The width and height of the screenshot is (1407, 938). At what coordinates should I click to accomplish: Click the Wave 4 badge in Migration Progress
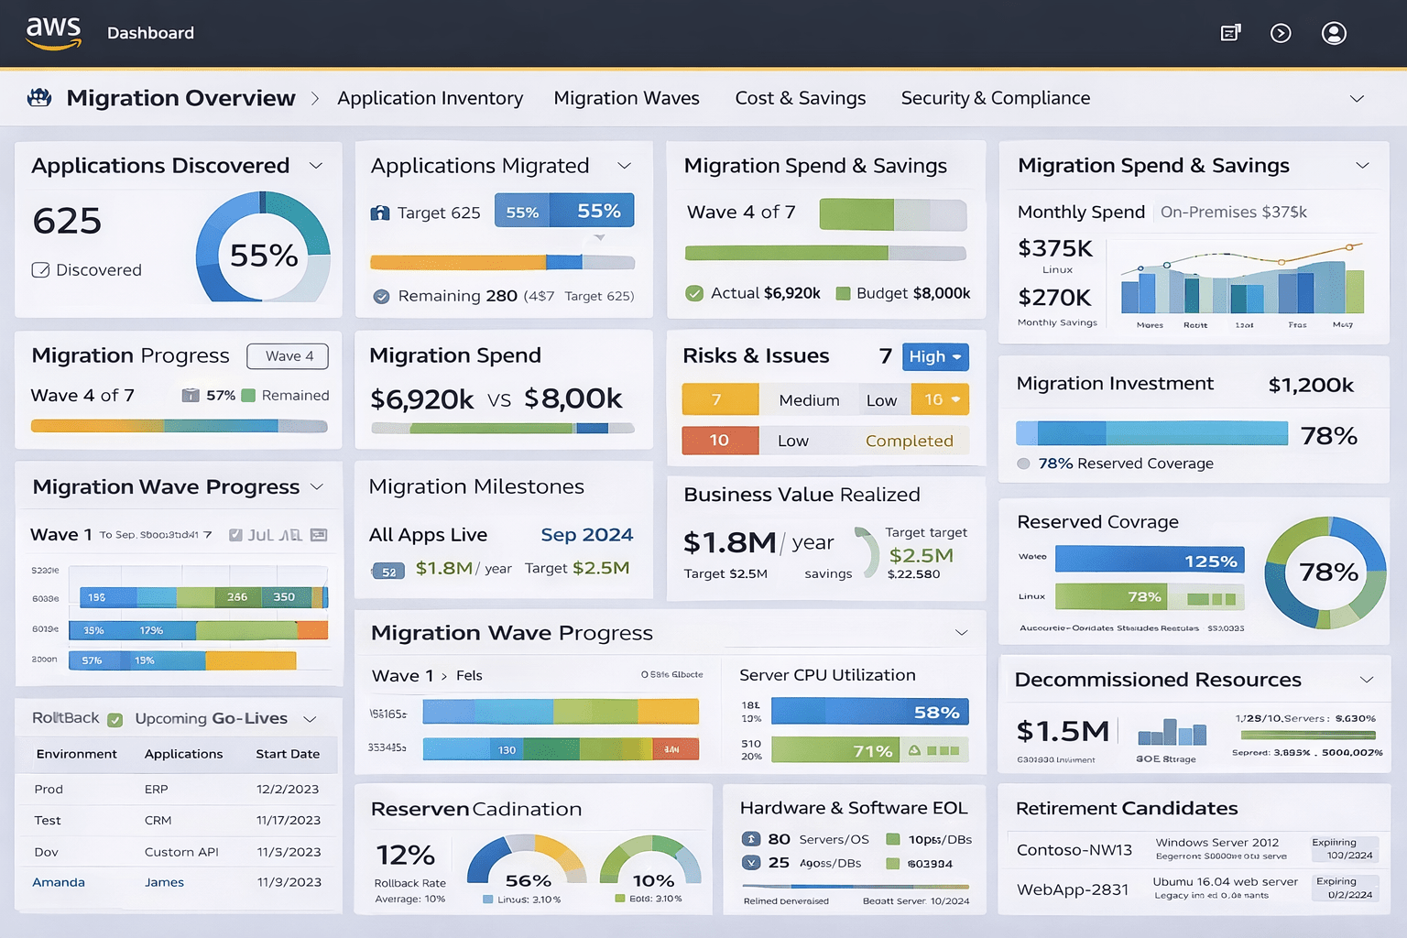coord(287,355)
